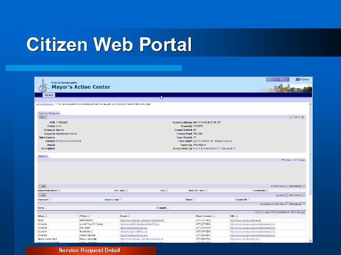Select the Details section tab
341x255 pixels.
43,156
